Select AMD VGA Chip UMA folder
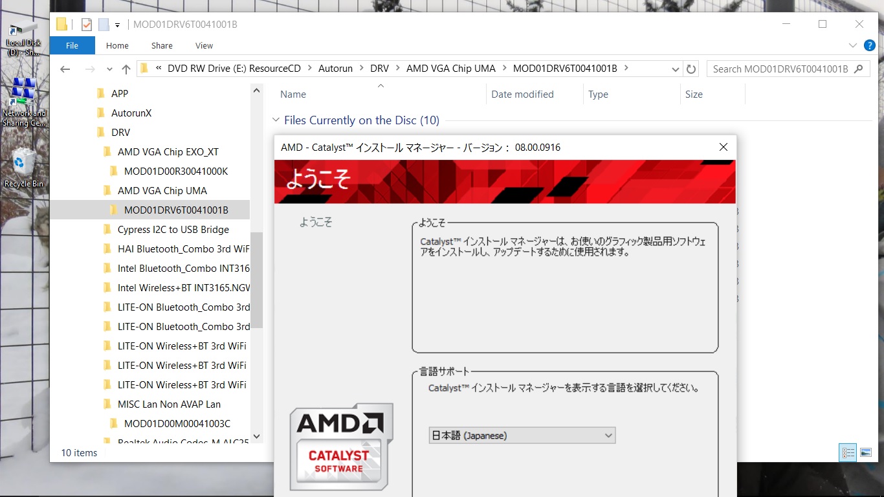The image size is (884, 497). 162,190
